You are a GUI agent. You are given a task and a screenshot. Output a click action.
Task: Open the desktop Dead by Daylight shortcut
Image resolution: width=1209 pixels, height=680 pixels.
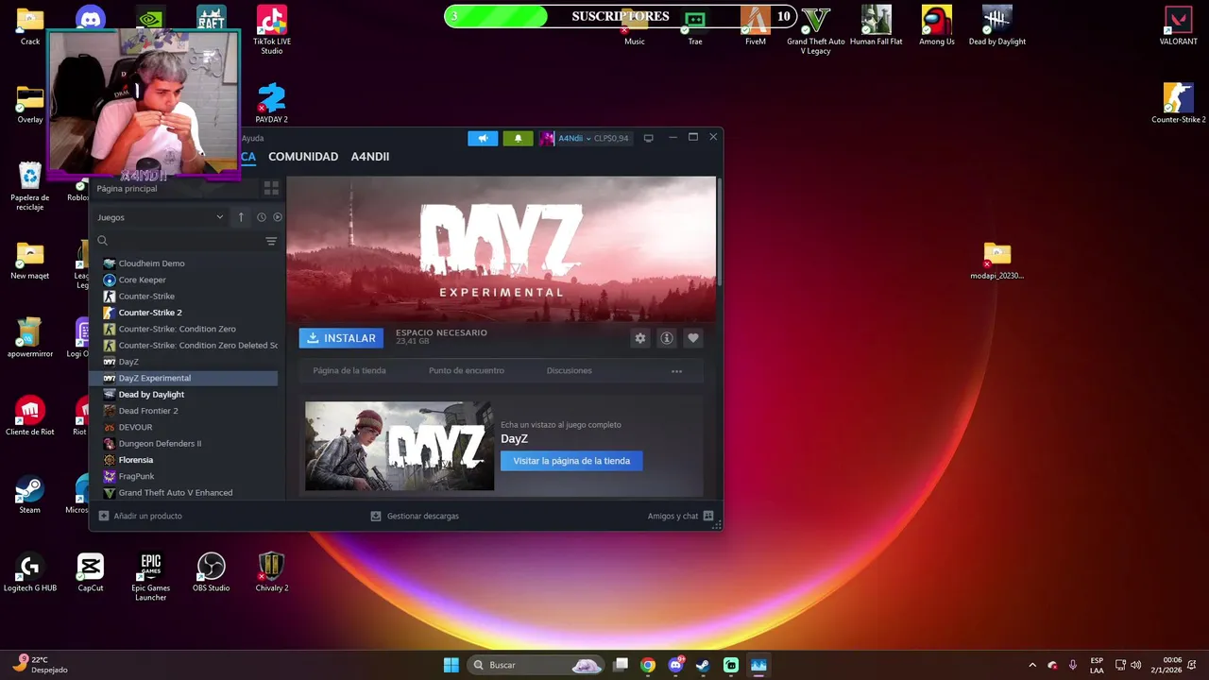coord(996,25)
